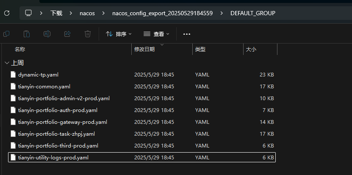Select the tianyin-portfolio-gateway-prod.yaml file
Viewport: 352px width, 175px height.
(x=62, y=122)
